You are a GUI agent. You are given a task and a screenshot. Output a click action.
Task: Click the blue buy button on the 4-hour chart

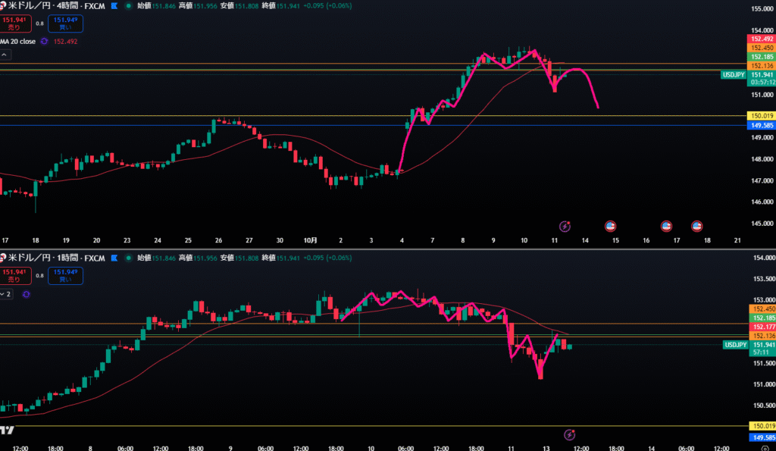(67, 23)
